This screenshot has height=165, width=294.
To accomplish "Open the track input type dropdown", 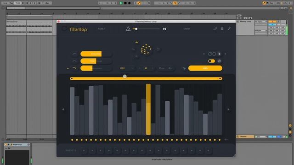I will point(260,22).
